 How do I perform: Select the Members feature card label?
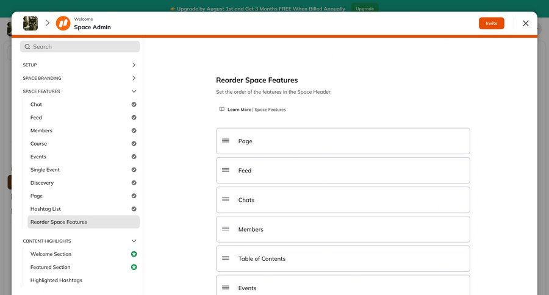point(251,229)
